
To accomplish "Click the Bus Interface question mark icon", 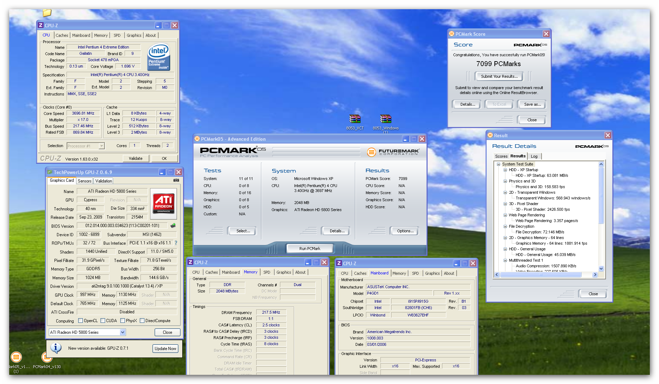I will click(176, 243).
